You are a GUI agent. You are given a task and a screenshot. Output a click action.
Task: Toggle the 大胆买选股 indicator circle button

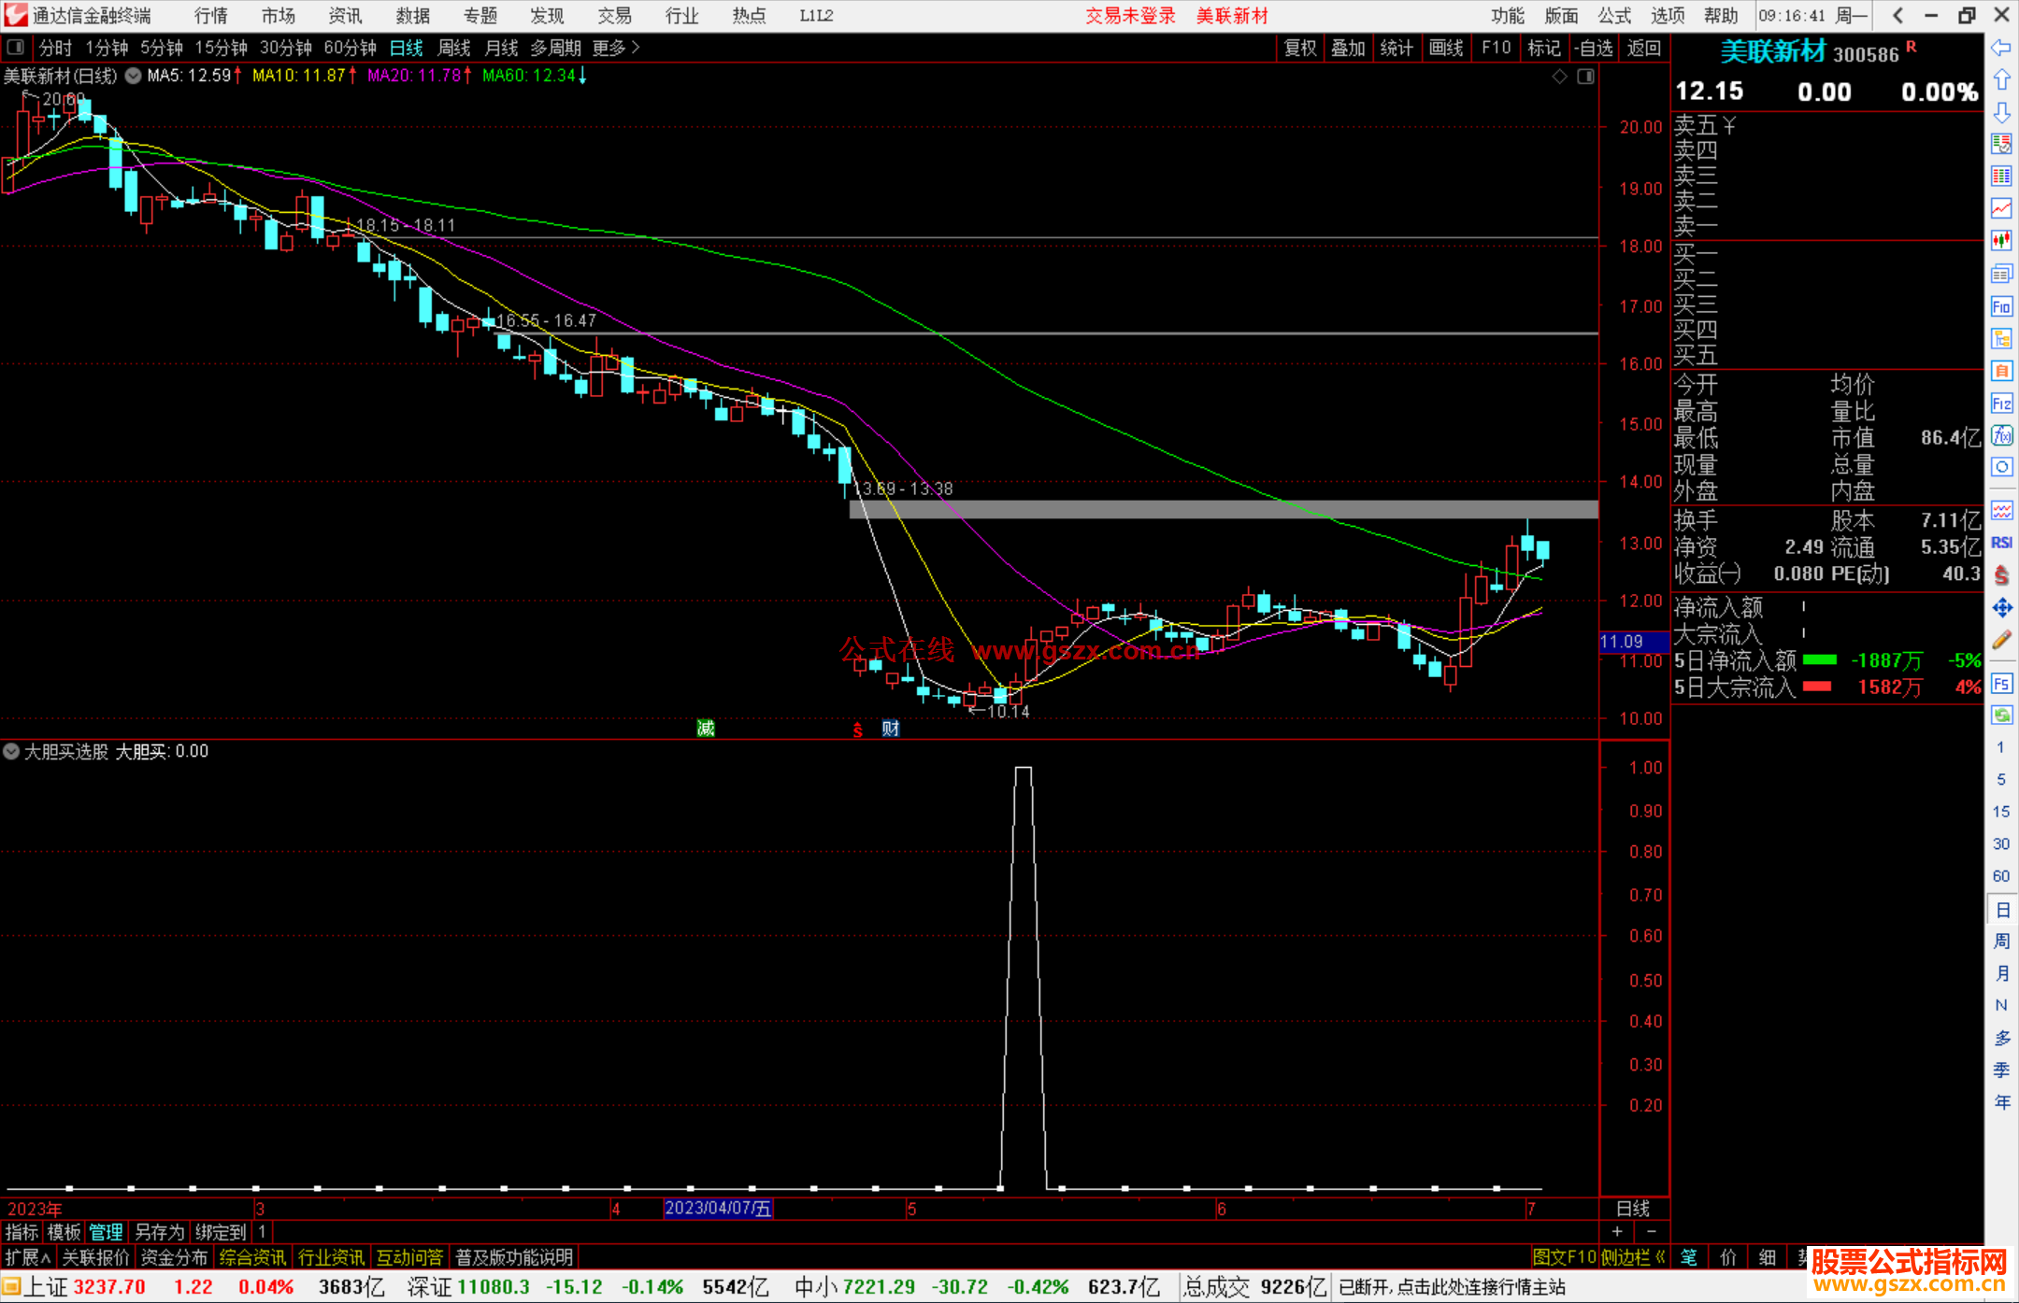coord(11,751)
